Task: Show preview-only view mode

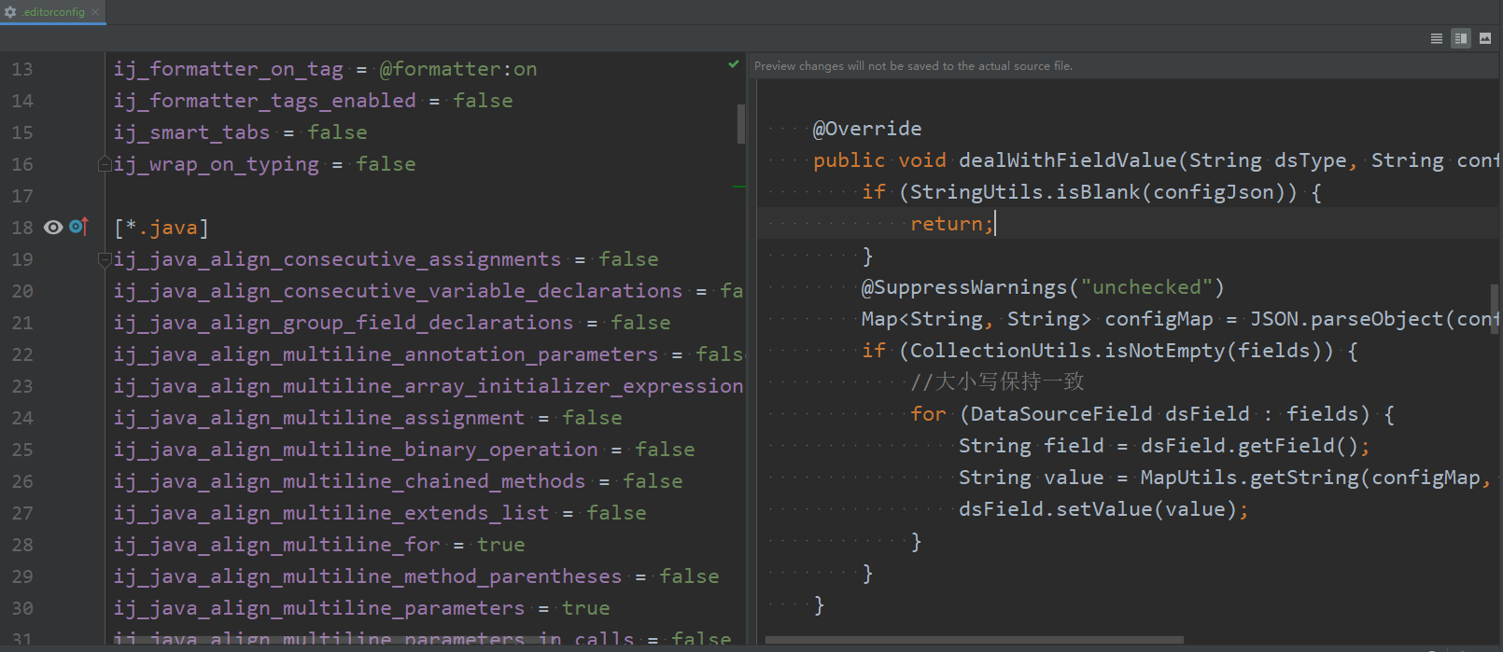Action: click(1485, 38)
